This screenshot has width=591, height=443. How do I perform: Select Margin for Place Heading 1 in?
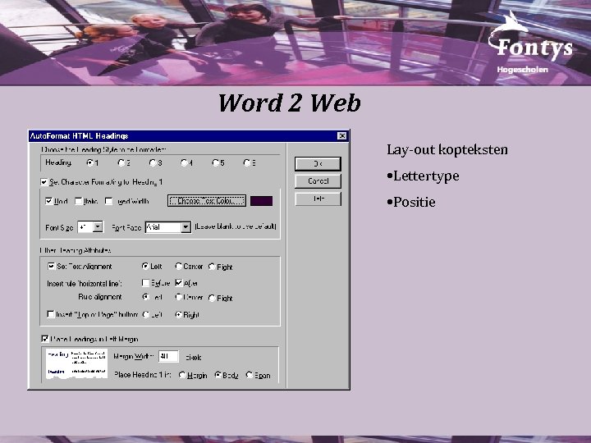point(182,375)
